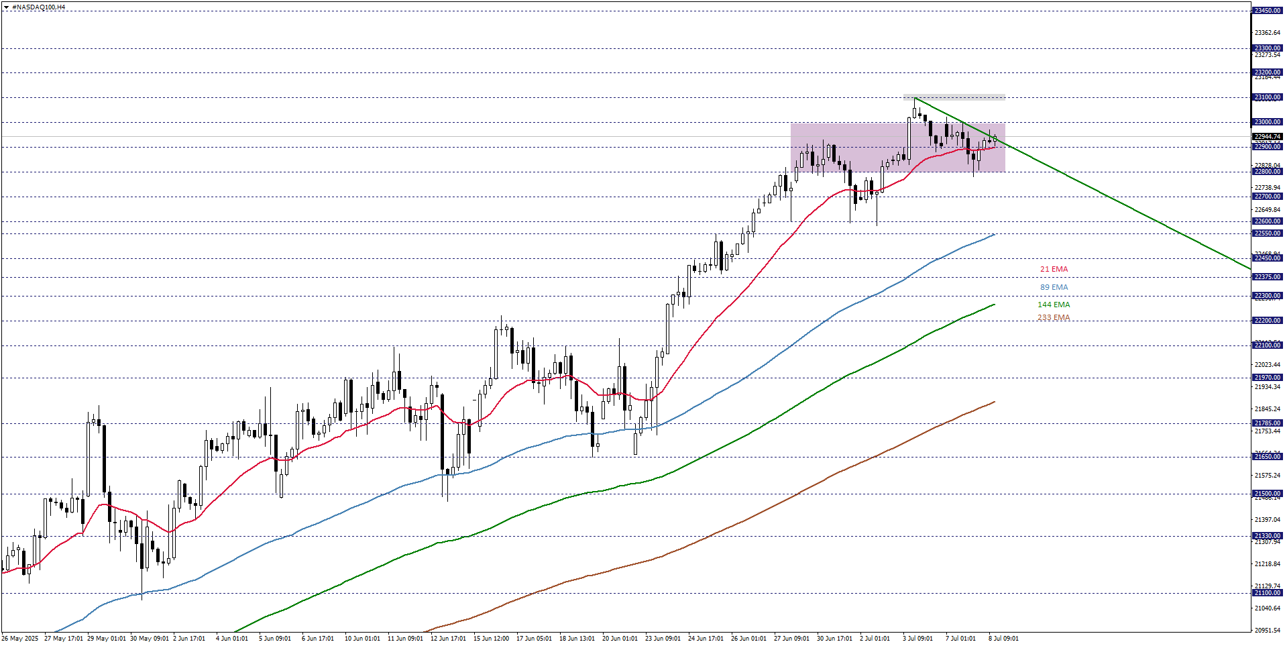Screen dimensions: 1285x646
Task: Click the 22100.00 price level label
Action: pos(1268,345)
